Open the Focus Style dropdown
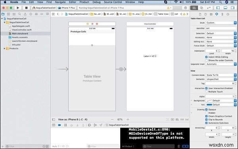The image size is (238, 149). [x=221, y=46]
